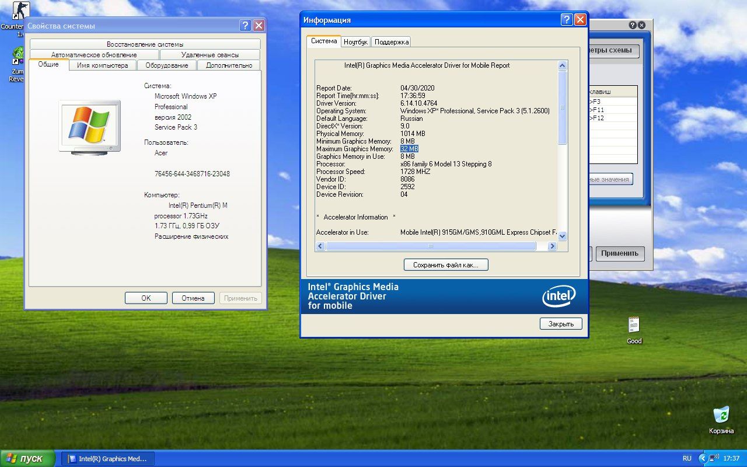The width and height of the screenshot is (747, 467).
Task: Click the DirectX Version value 9.0
Action: pyautogui.click(x=405, y=126)
